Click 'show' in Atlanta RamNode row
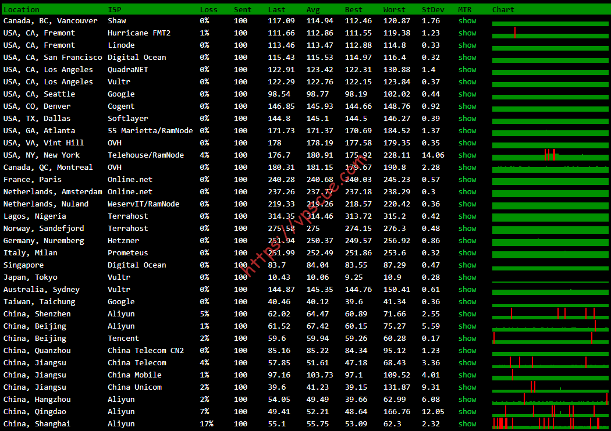611x431 pixels. 467,130
